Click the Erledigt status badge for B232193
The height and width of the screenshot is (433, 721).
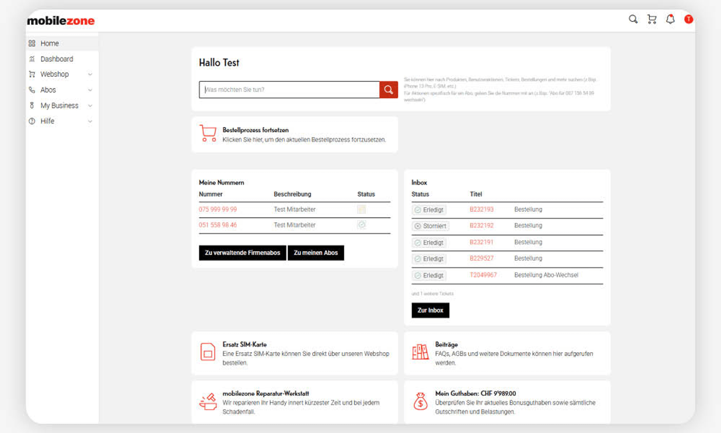pyautogui.click(x=429, y=210)
